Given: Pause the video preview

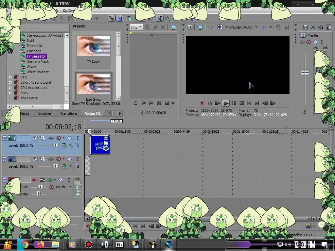Looking at the screenshot, I should pyautogui.click(x=234, y=104).
